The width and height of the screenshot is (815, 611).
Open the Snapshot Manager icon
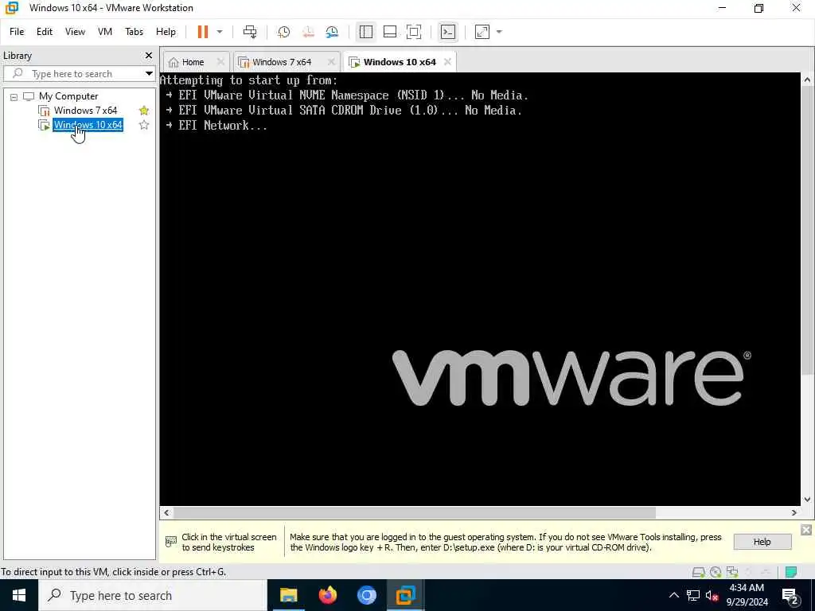pyautogui.click(x=332, y=32)
